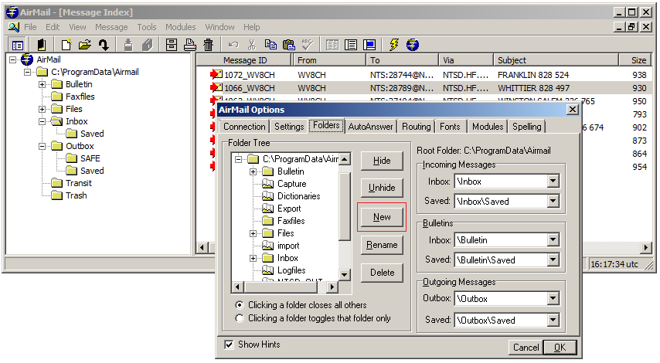Switch to the Connection tab

tap(244, 127)
